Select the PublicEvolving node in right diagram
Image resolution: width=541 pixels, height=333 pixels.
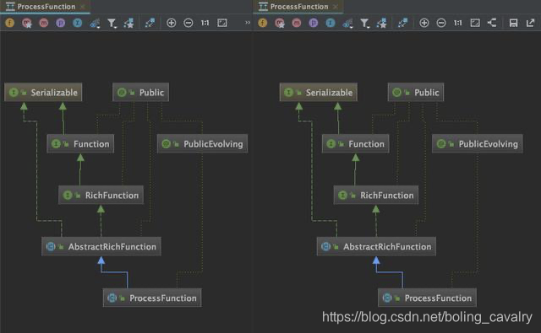(x=477, y=144)
